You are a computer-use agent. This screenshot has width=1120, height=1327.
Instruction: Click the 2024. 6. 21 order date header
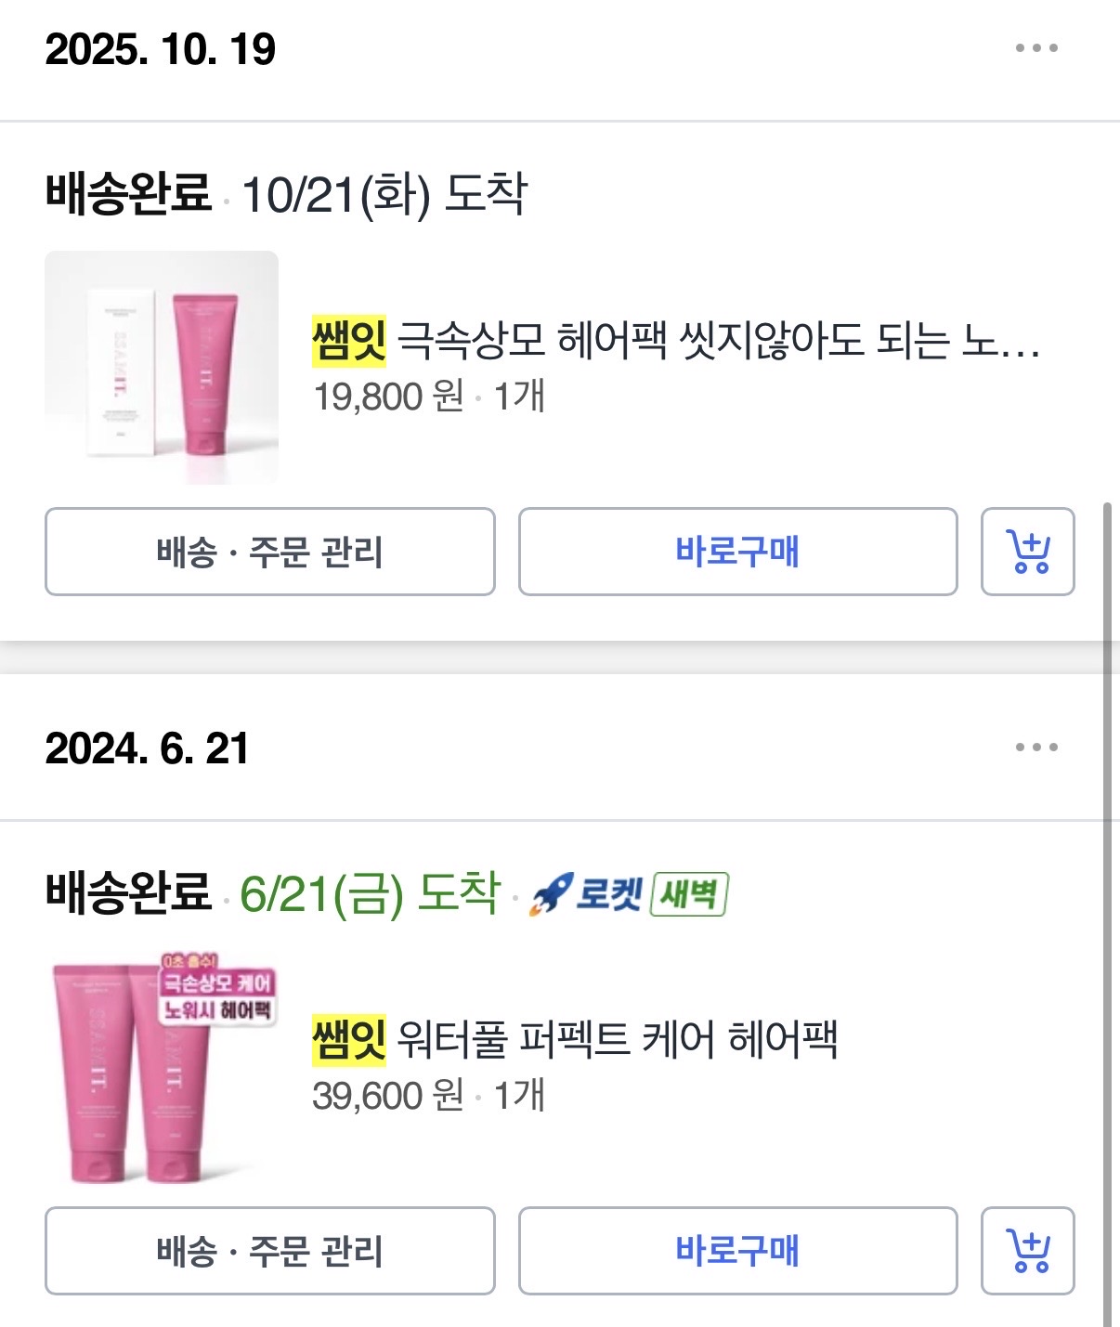pos(148,748)
